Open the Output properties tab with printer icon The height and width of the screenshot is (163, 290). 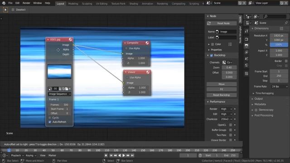click(x=246, y=46)
